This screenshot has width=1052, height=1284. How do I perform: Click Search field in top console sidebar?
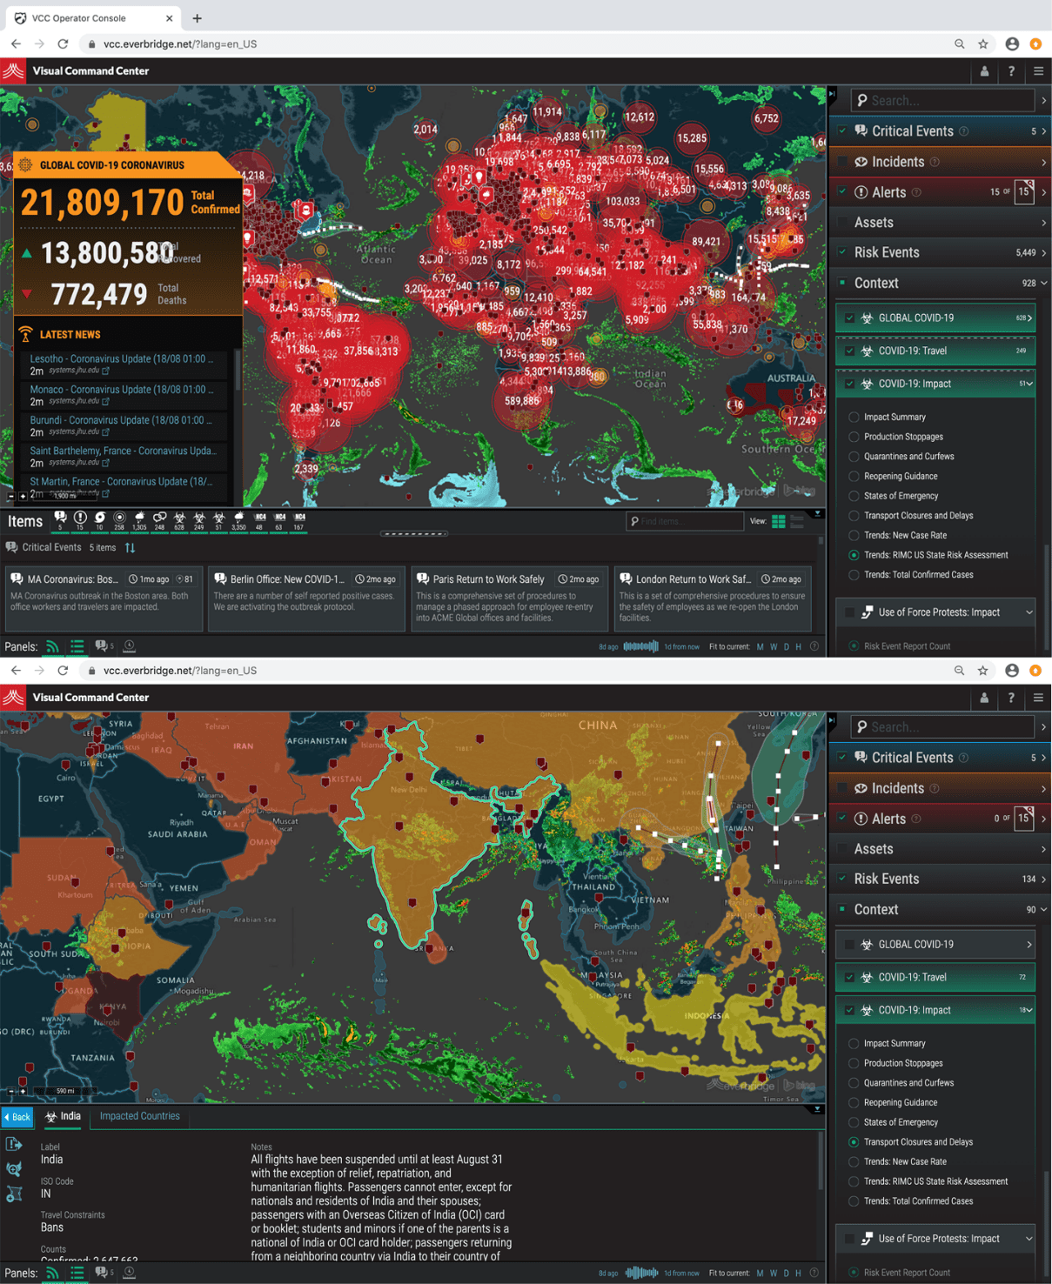pyautogui.click(x=943, y=101)
